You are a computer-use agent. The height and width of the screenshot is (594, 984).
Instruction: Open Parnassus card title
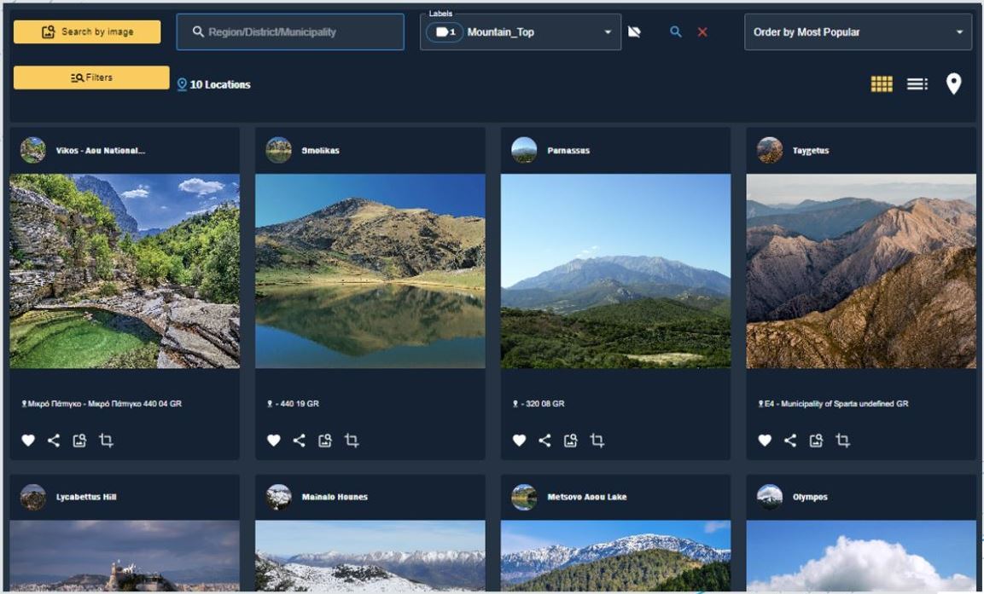pyautogui.click(x=568, y=150)
